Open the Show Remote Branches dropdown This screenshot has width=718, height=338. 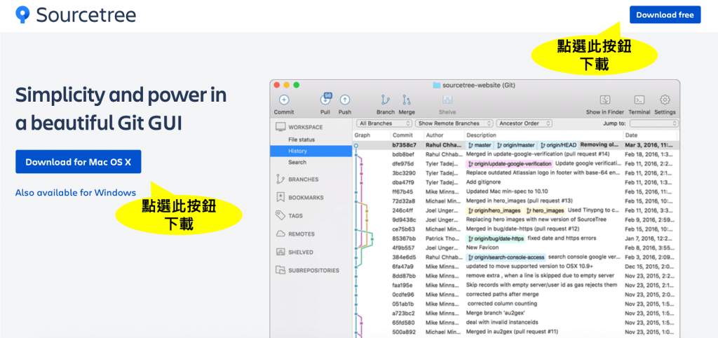pyautogui.click(x=454, y=123)
